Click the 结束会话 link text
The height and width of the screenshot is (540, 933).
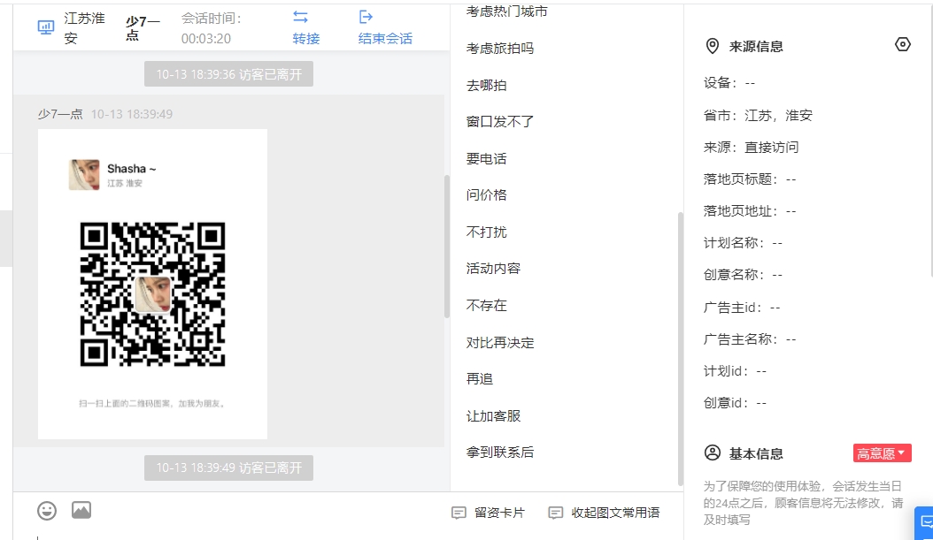386,39
